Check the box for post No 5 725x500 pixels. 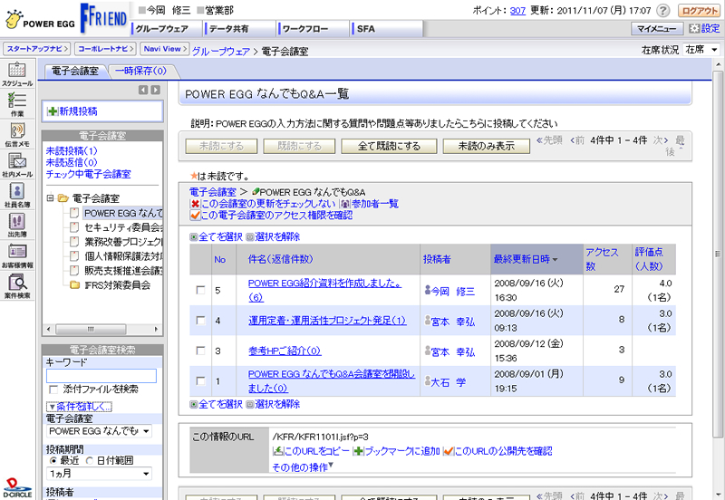(200, 290)
